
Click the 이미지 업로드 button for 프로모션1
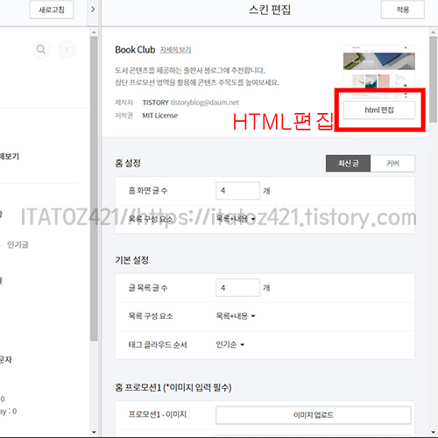tap(314, 415)
